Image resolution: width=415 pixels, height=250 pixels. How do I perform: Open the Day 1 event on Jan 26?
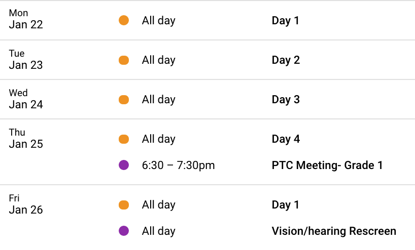click(x=285, y=205)
